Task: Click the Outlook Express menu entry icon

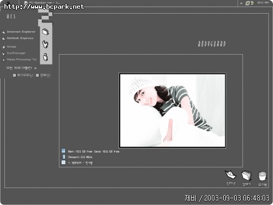Action: (x=3, y=39)
